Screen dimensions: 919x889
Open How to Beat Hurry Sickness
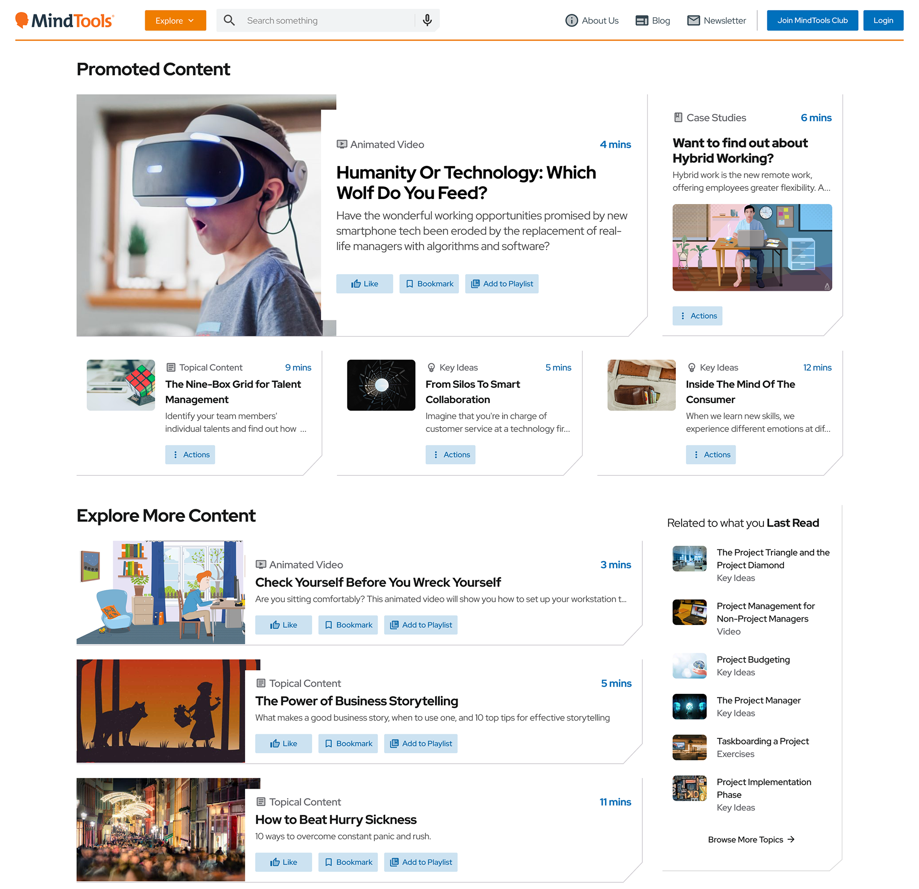[x=336, y=819]
